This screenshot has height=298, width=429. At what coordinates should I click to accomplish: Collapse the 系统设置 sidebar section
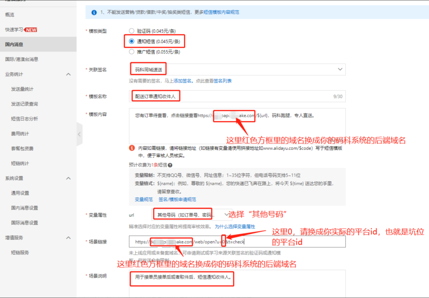(x=68, y=178)
